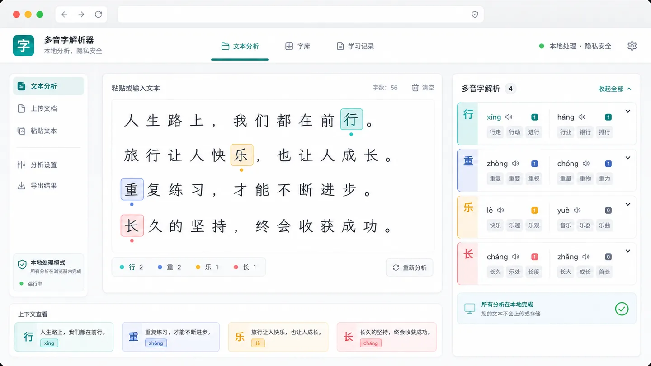This screenshot has height=366, width=651.
Task: Click the count badge 4 by 多音字解析
Action: 510,89
